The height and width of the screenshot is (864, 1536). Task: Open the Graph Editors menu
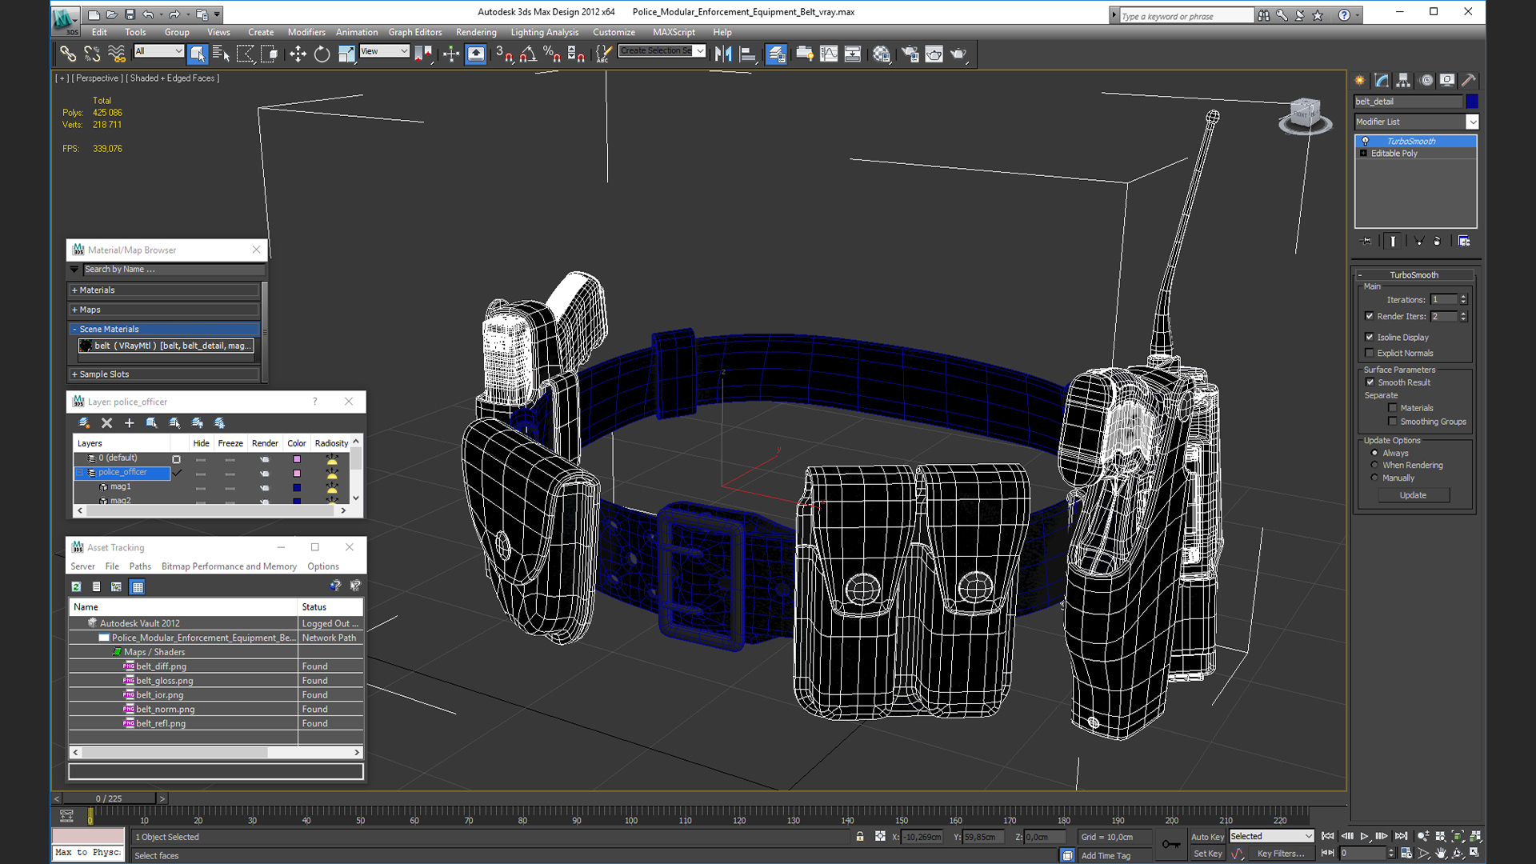415,32
